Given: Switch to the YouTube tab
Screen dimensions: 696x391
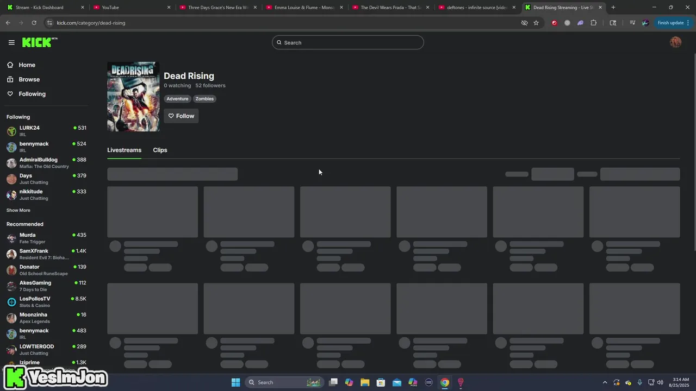Looking at the screenshot, I should point(130,7).
